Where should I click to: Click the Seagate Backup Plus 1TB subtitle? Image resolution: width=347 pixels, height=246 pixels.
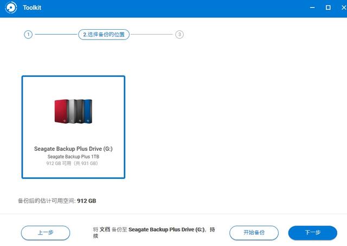(x=73, y=157)
